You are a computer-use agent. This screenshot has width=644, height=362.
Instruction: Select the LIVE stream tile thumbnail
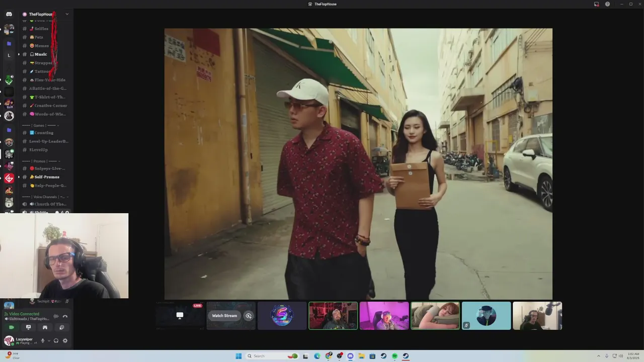[180, 316]
